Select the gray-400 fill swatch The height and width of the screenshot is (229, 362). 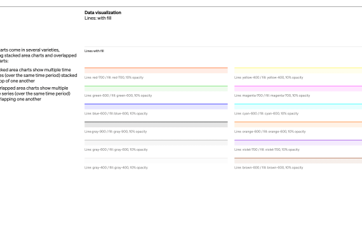click(156, 160)
